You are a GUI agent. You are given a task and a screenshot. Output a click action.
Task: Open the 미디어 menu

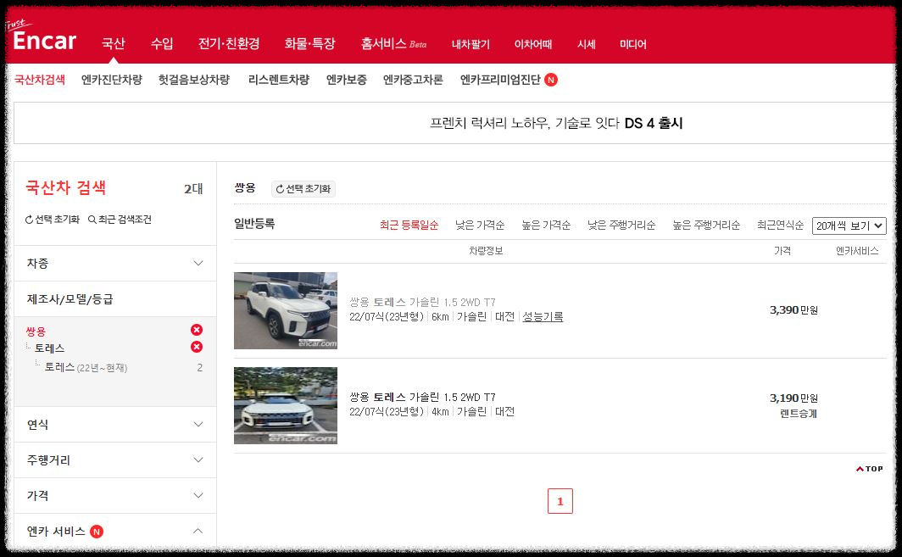pyautogui.click(x=632, y=44)
